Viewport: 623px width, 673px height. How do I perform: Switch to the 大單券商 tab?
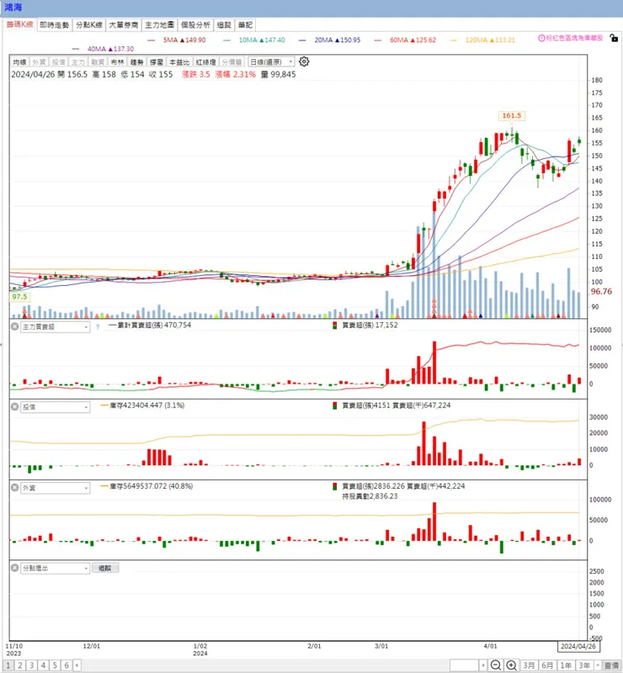(123, 25)
